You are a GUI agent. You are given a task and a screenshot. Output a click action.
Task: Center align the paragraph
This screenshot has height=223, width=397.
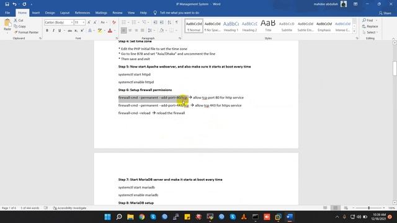tap(130, 30)
